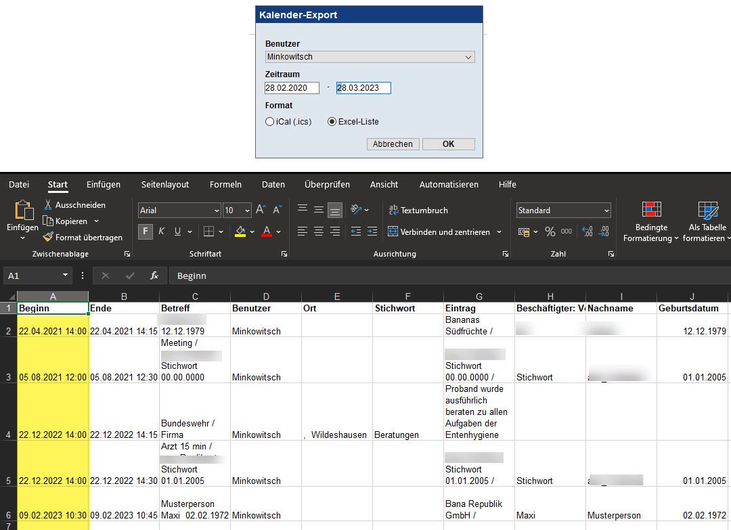
Task: Select the iCal (.ics) format option
Action: click(x=270, y=122)
